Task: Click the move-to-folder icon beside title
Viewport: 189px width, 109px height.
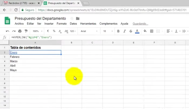Action: pyautogui.click(x=78, y=19)
